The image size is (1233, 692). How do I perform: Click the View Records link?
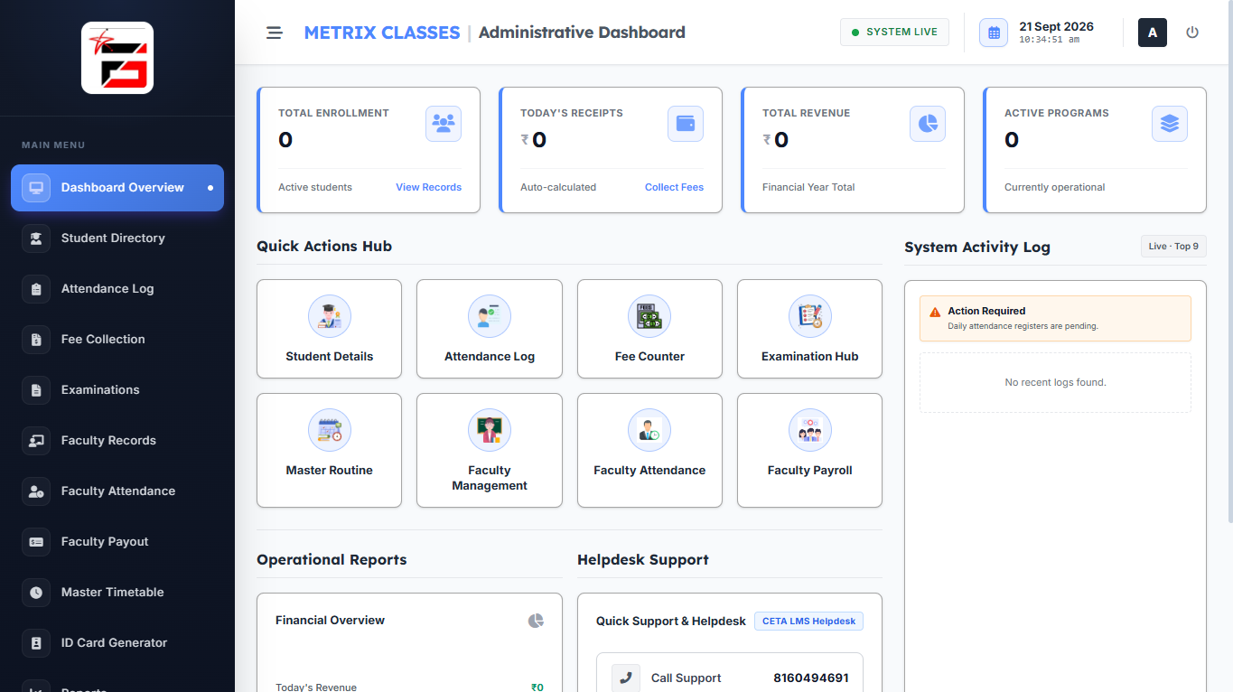pyautogui.click(x=428, y=187)
